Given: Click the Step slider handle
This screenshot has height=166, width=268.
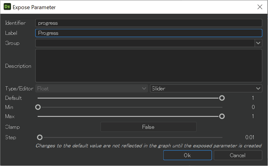Looking at the screenshot, I should (40, 137).
